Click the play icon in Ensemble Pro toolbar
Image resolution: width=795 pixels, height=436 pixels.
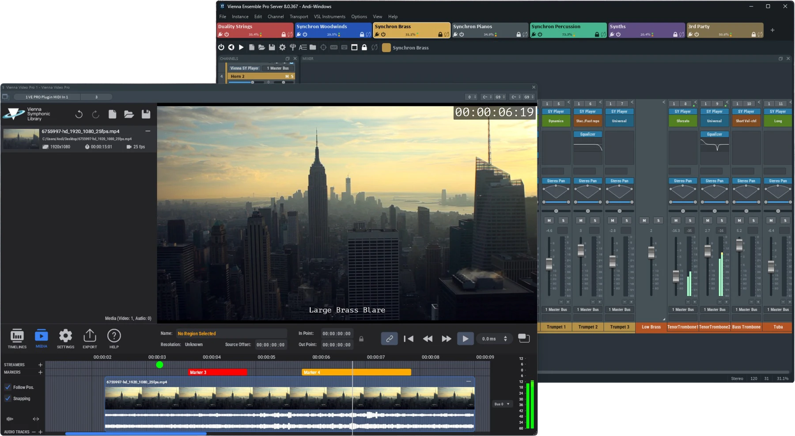coord(241,47)
